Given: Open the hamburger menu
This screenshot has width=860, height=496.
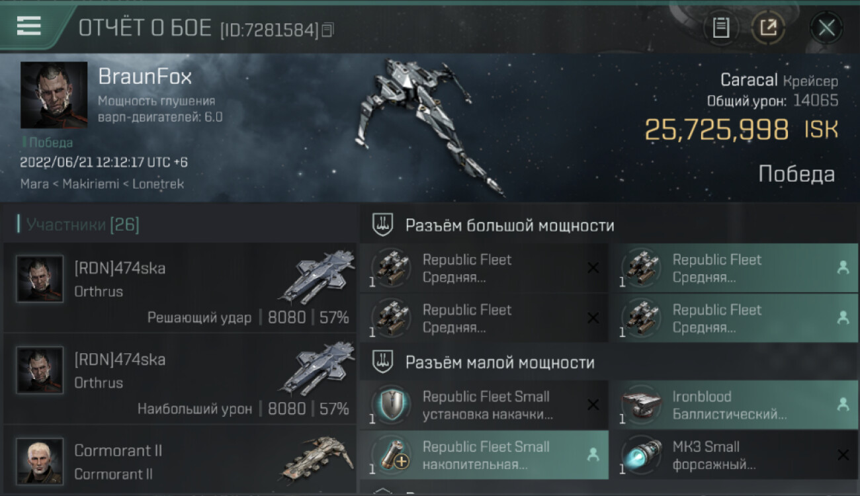Looking at the screenshot, I should pyautogui.click(x=29, y=26).
